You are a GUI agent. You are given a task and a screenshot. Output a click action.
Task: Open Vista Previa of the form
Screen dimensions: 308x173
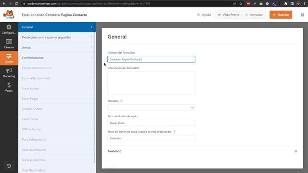229,15
